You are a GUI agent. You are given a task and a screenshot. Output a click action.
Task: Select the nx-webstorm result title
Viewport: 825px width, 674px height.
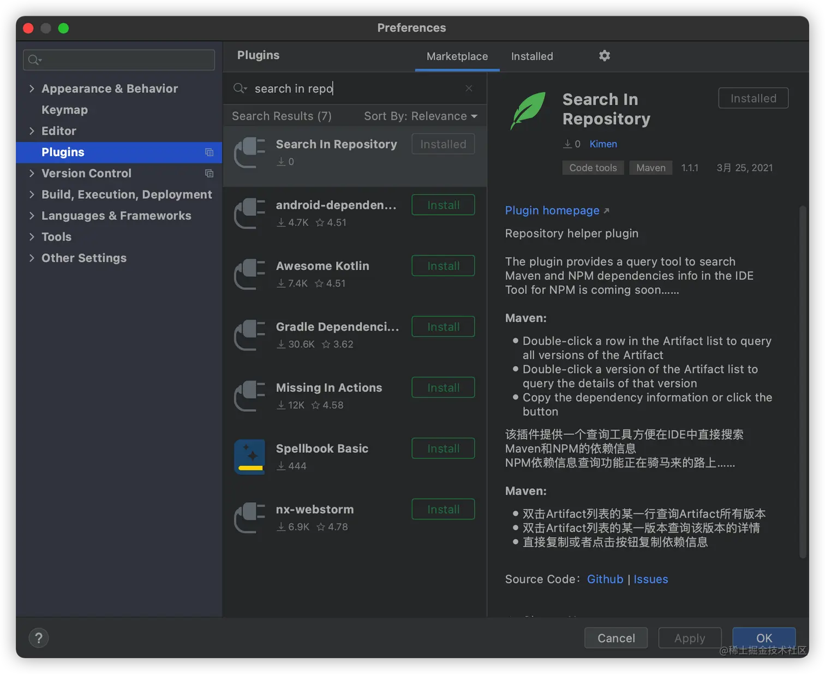point(315,510)
